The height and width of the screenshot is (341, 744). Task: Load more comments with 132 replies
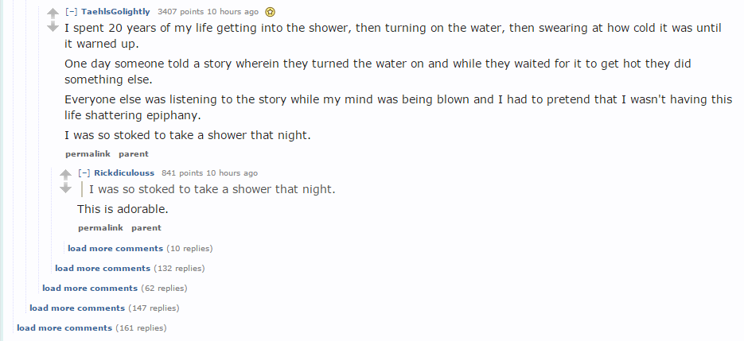coord(103,269)
